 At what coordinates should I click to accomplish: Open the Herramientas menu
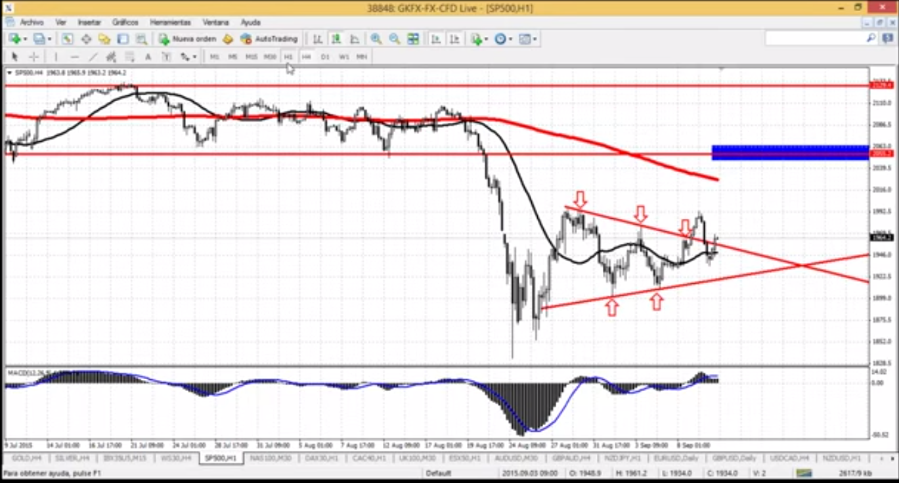click(171, 22)
